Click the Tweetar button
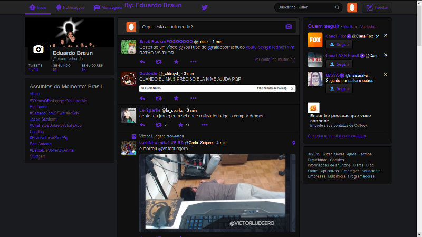422x237 pixels. pos(377,7)
